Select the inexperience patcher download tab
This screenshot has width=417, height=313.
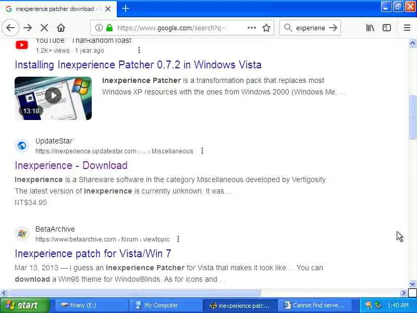58,9
